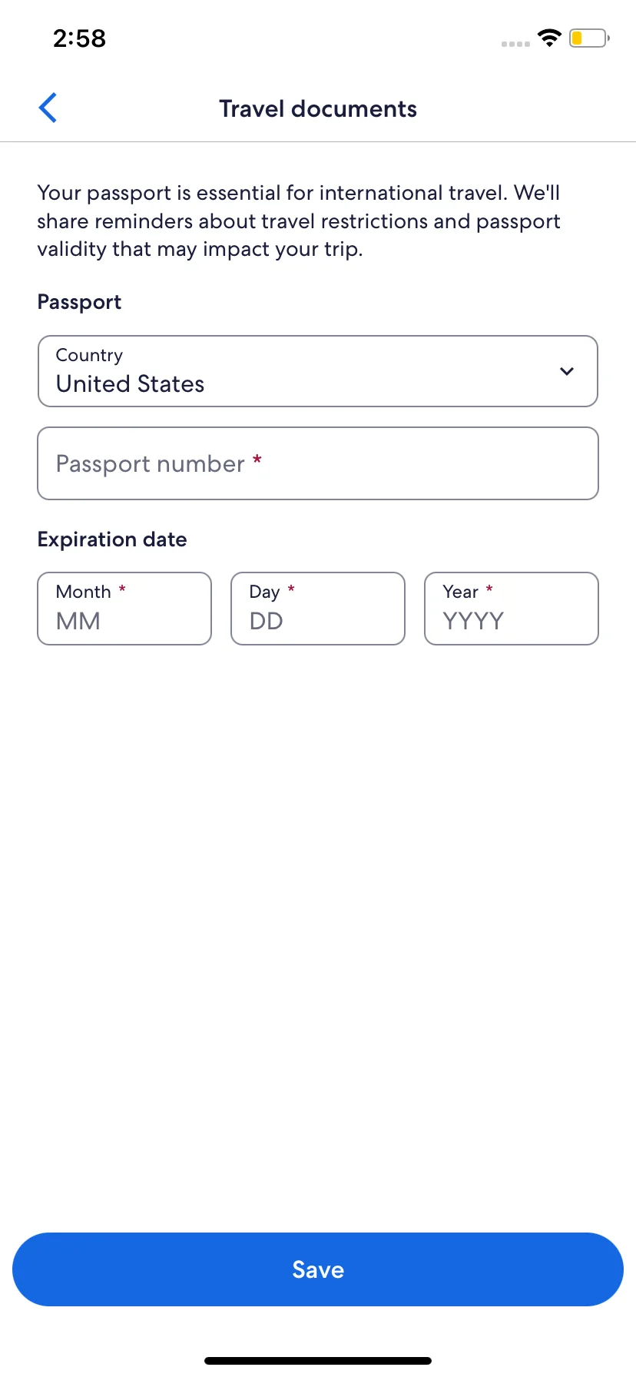The height and width of the screenshot is (1377, 636).
Task: Select the Month MM field
Action: (x=124, y=609)
